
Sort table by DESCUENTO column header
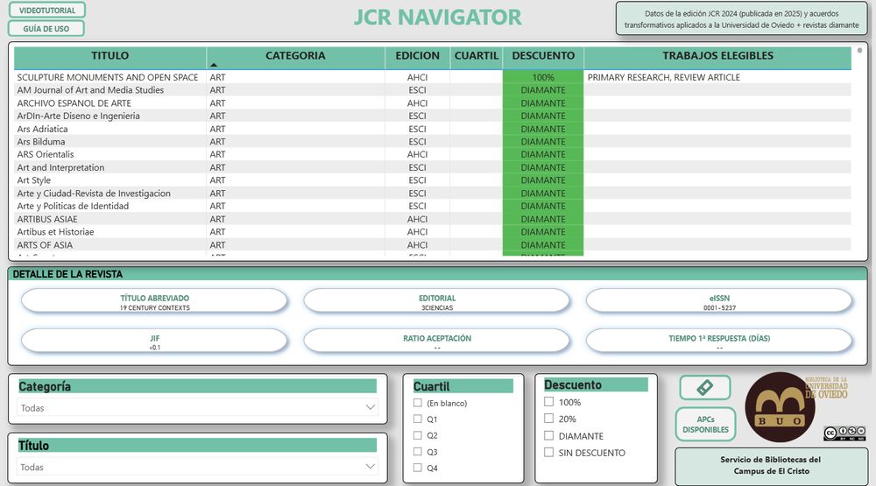[543, 56]
